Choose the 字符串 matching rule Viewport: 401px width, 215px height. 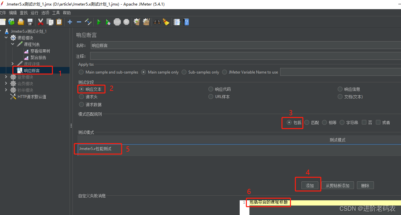click(x=342, y=122)
